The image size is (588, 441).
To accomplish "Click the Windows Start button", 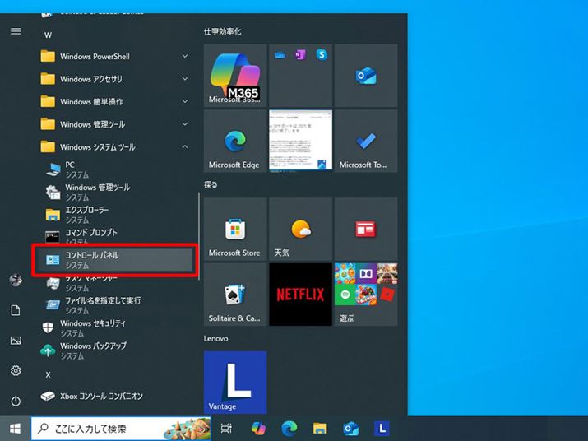I will [x=15, y=428].
